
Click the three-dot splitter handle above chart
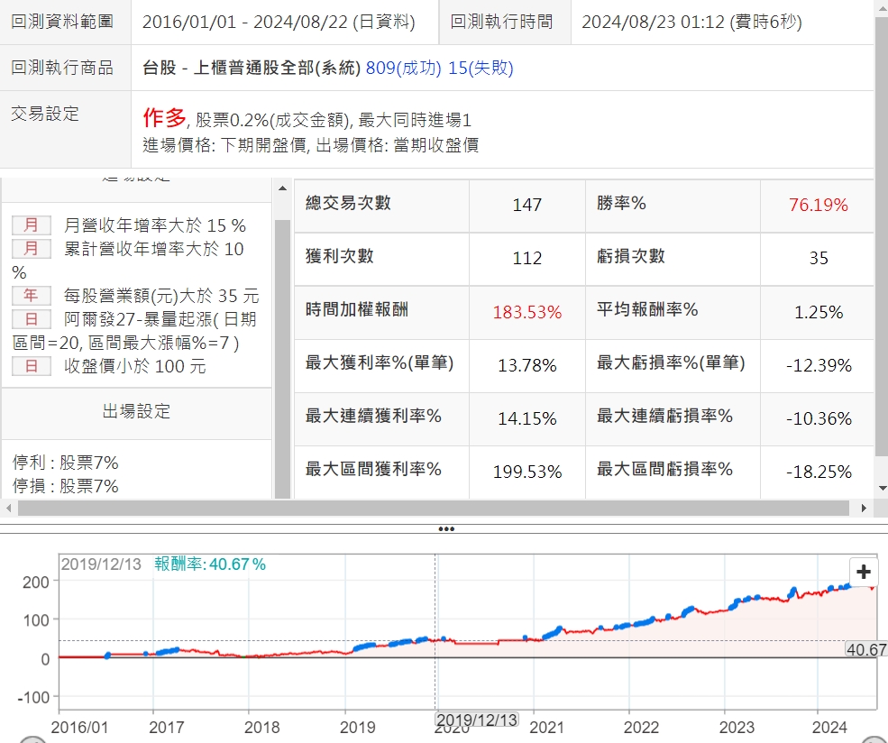click(444, 529)
